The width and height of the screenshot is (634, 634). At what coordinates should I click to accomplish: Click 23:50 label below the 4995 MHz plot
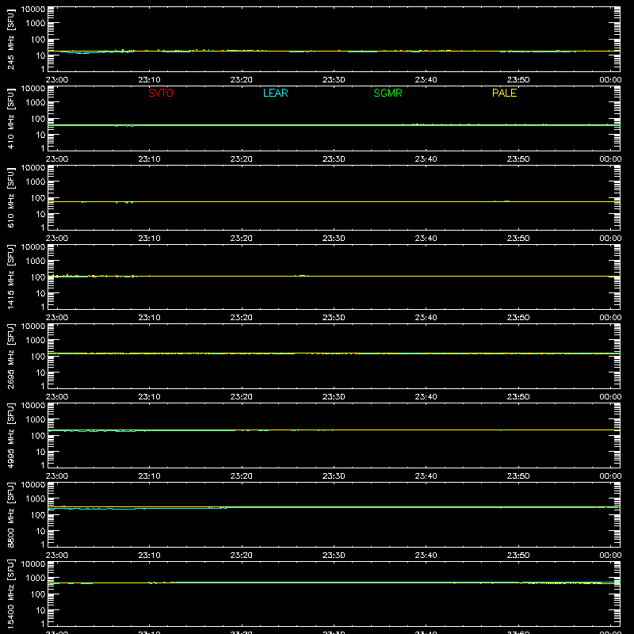click(518, 476)
